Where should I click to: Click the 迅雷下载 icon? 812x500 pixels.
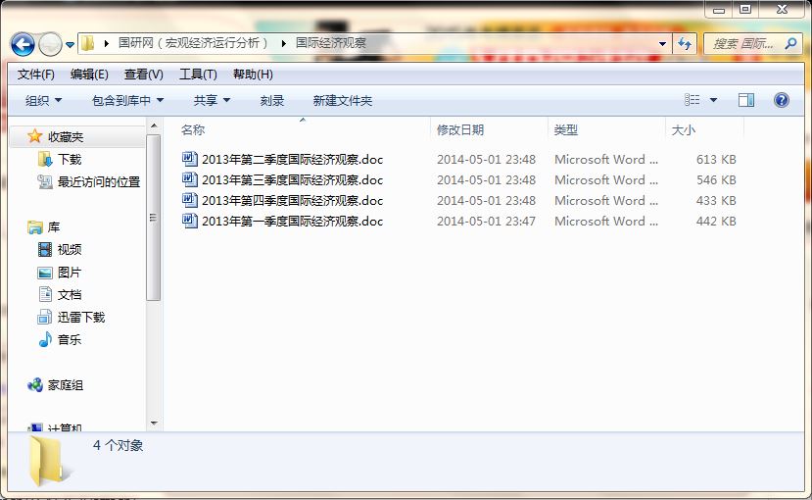(44, 317)
